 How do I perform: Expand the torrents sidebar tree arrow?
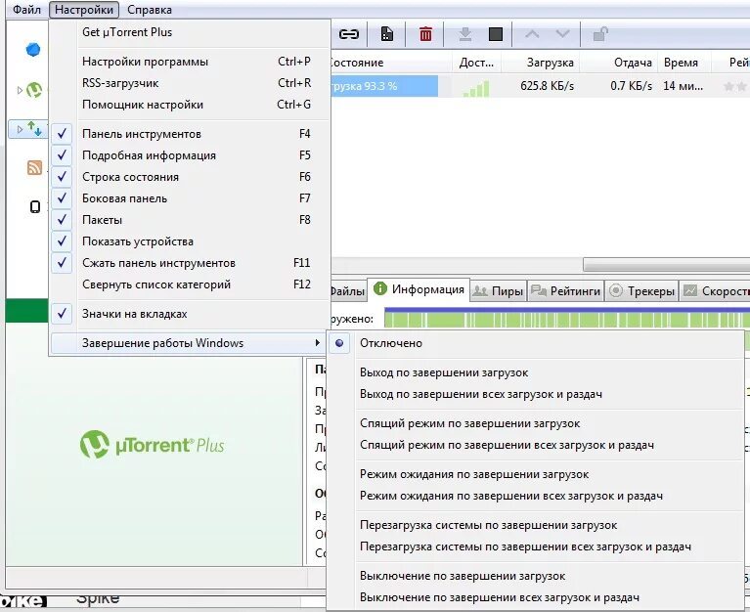[20, 129]
